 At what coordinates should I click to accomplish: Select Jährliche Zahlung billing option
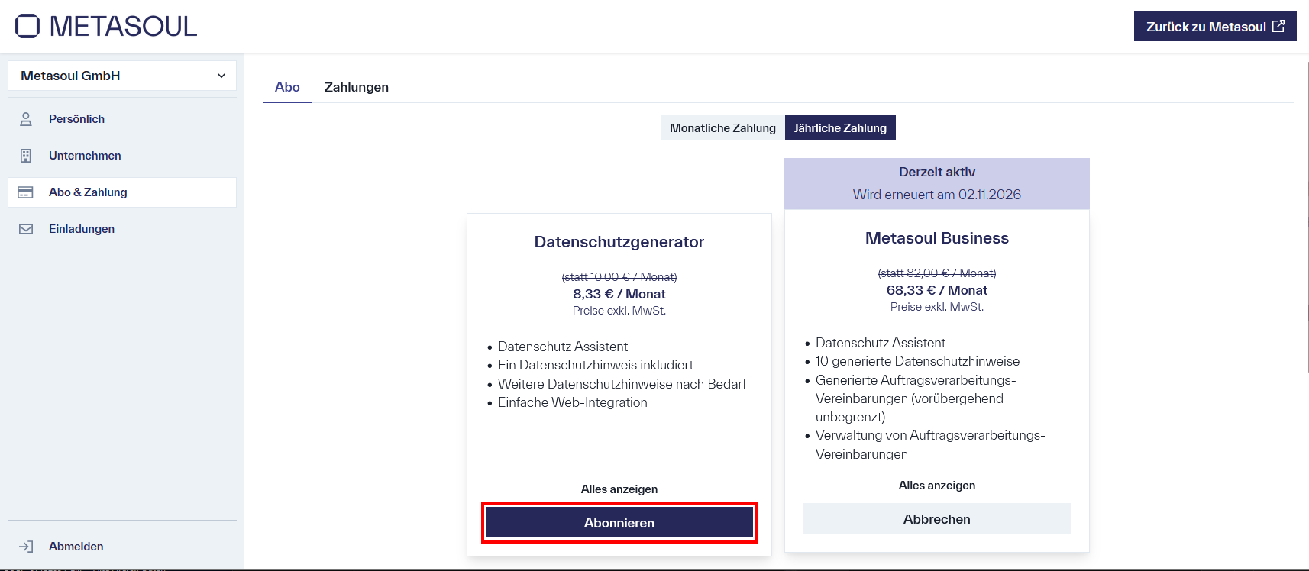click(x=839, y=128)
